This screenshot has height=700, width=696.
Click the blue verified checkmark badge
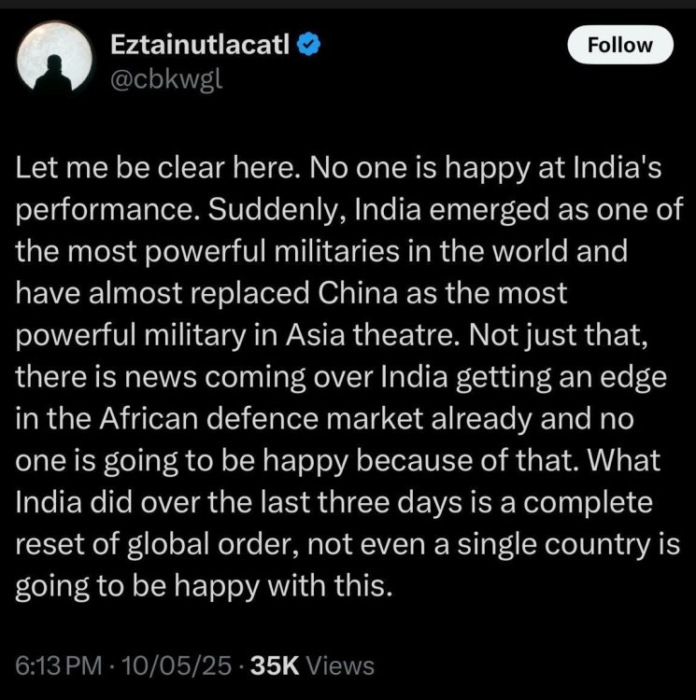(x=308, y=45)
